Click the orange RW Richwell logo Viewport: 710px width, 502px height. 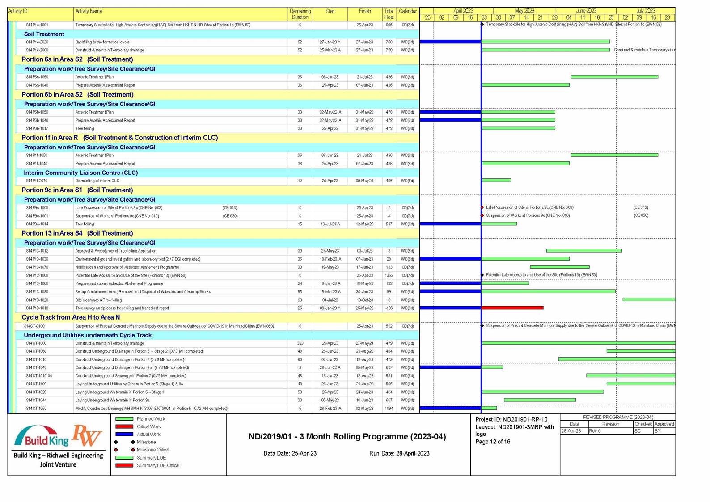[x=87, y=435]
